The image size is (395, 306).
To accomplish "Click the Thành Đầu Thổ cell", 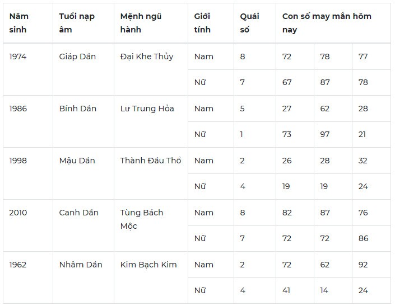I will (x=151, y=173).
